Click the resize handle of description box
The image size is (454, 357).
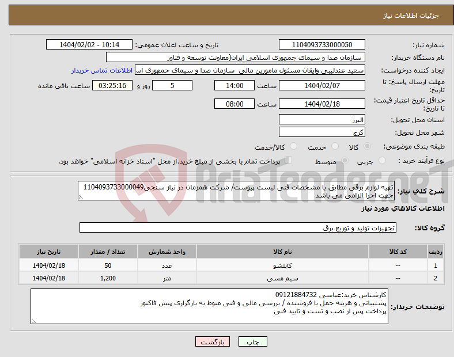click(x=81, y=198)
